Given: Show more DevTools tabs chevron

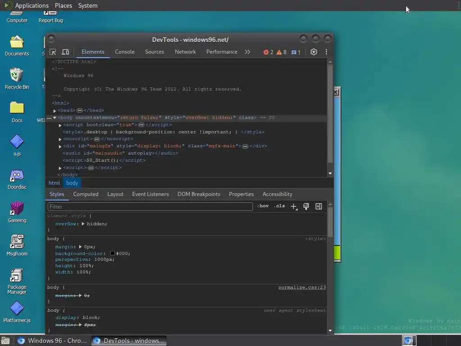Looking at the screenshot, I should coord(248,52).
